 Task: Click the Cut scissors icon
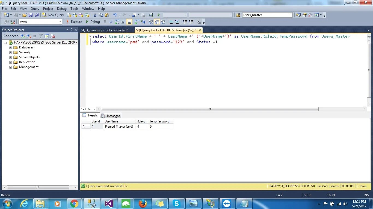pos(95,15)
